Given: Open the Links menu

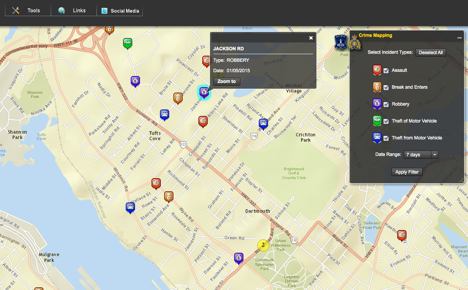Looking at the screenshot, I should tap(73, 10).
